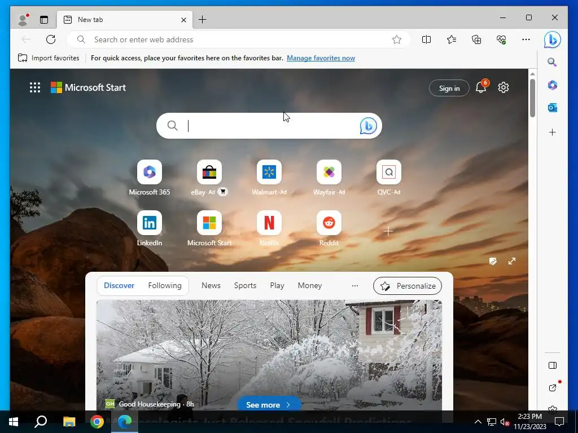Refresh the page with the reload icon
Image resolution: width=578 pixels, height=433 pixels.
click(51, 39)
